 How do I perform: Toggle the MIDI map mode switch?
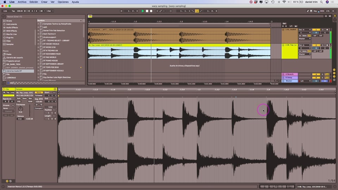[x=322, y=11]
